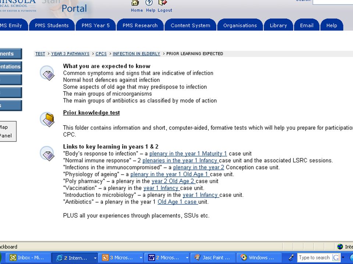Open the Email tab
The image size is (353, 264).
click(307, 25)
